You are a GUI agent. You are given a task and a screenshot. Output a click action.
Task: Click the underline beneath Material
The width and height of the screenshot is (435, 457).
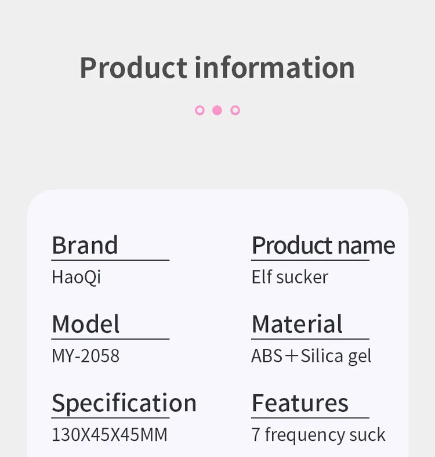click(x=310, y=339)
